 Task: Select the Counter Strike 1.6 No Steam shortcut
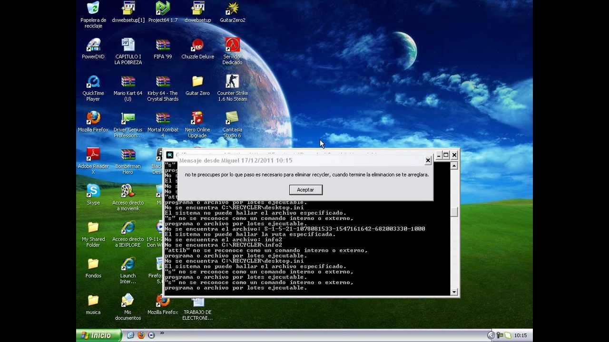click(232, 88)
